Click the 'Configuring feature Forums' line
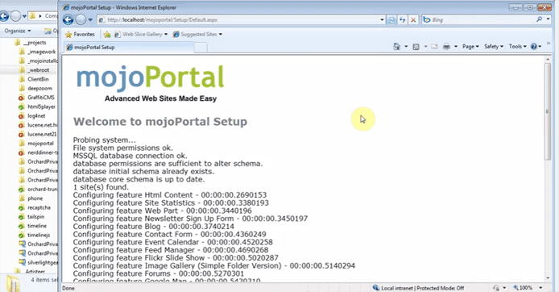The image size is (559, 292). click(x=159, y=273)
